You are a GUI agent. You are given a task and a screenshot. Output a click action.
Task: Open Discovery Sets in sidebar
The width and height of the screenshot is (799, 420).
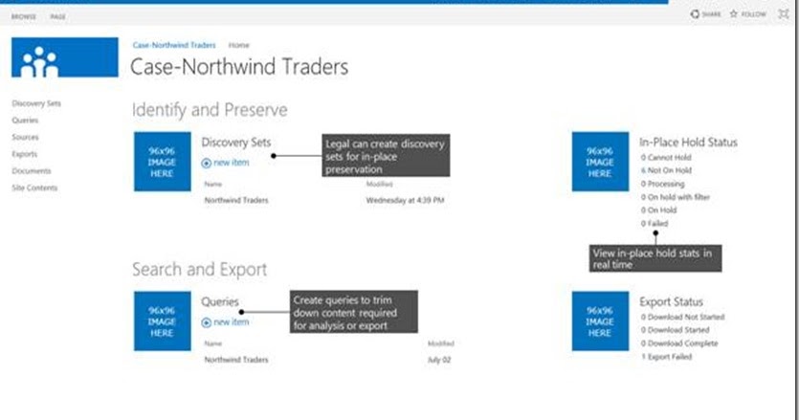36,103
